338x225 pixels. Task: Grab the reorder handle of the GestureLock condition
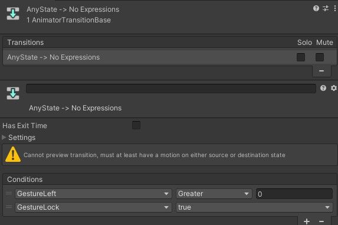[x=9, y=207]
